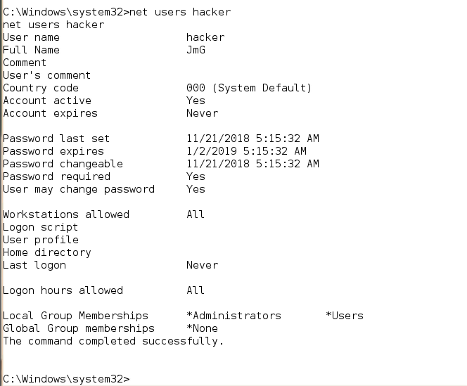467x386 pixels.
Task: Click the '*Administrators' group membership
Action: pos(233,316)
